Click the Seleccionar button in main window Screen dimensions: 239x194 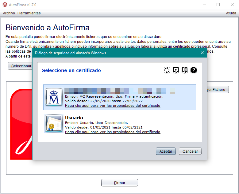coord(20,66)
